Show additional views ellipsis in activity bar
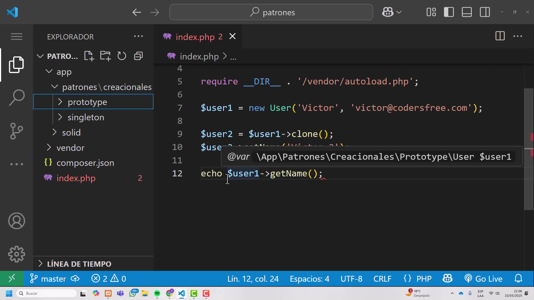Screen dimensions: 534x300 pos(16,164)
